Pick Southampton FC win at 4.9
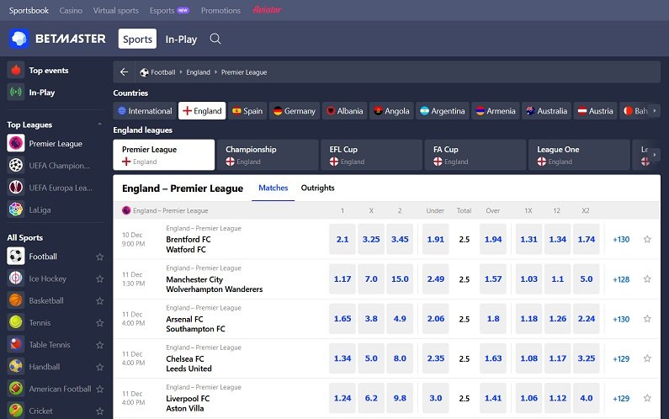 (x=400, y=318)
